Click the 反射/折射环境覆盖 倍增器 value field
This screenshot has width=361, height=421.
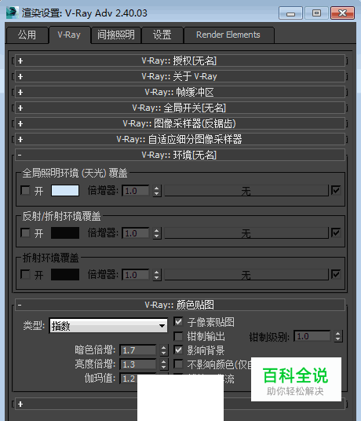[136, 233]
